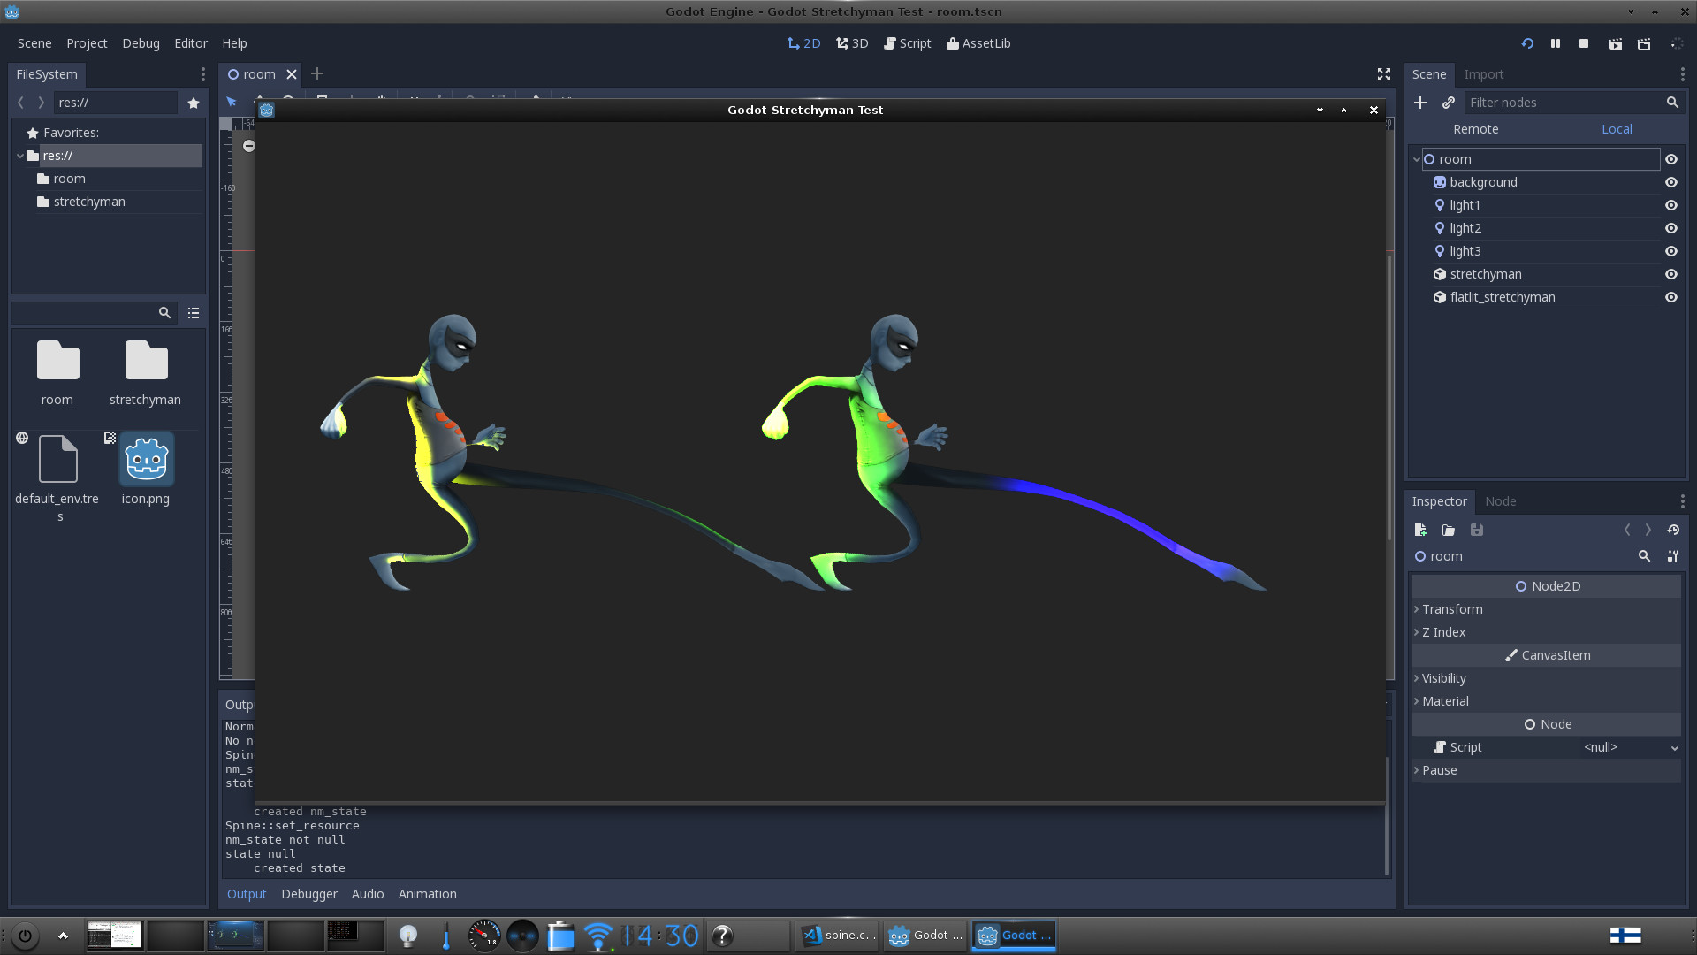The width and height of the screenshot is (1697, 955).
Task: Collapse the room node in the scene tree
Action: click(x=1417, y=159)
